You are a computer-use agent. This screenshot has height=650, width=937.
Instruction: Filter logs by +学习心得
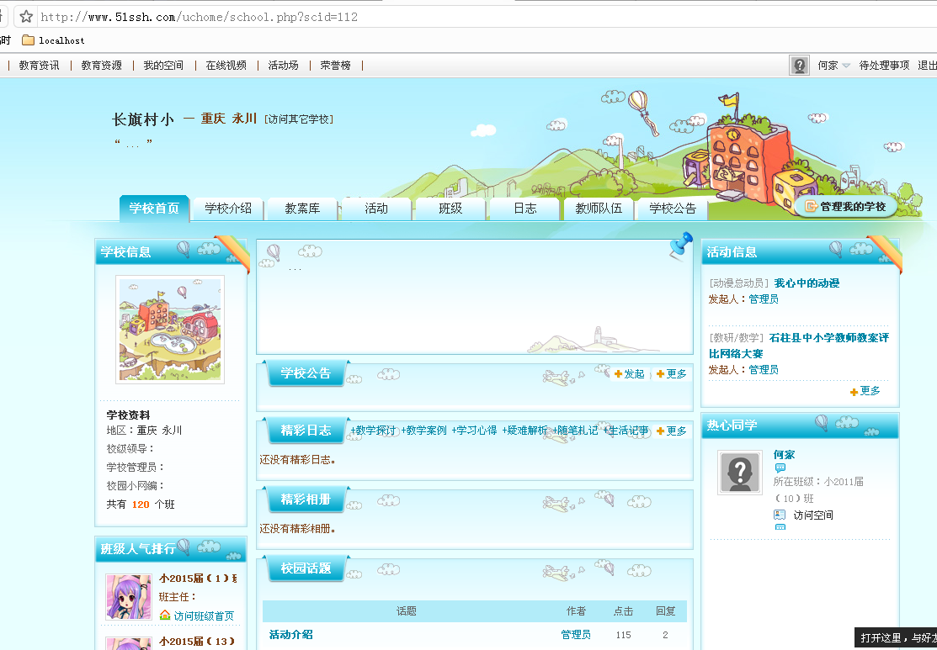tap(474, 431)
